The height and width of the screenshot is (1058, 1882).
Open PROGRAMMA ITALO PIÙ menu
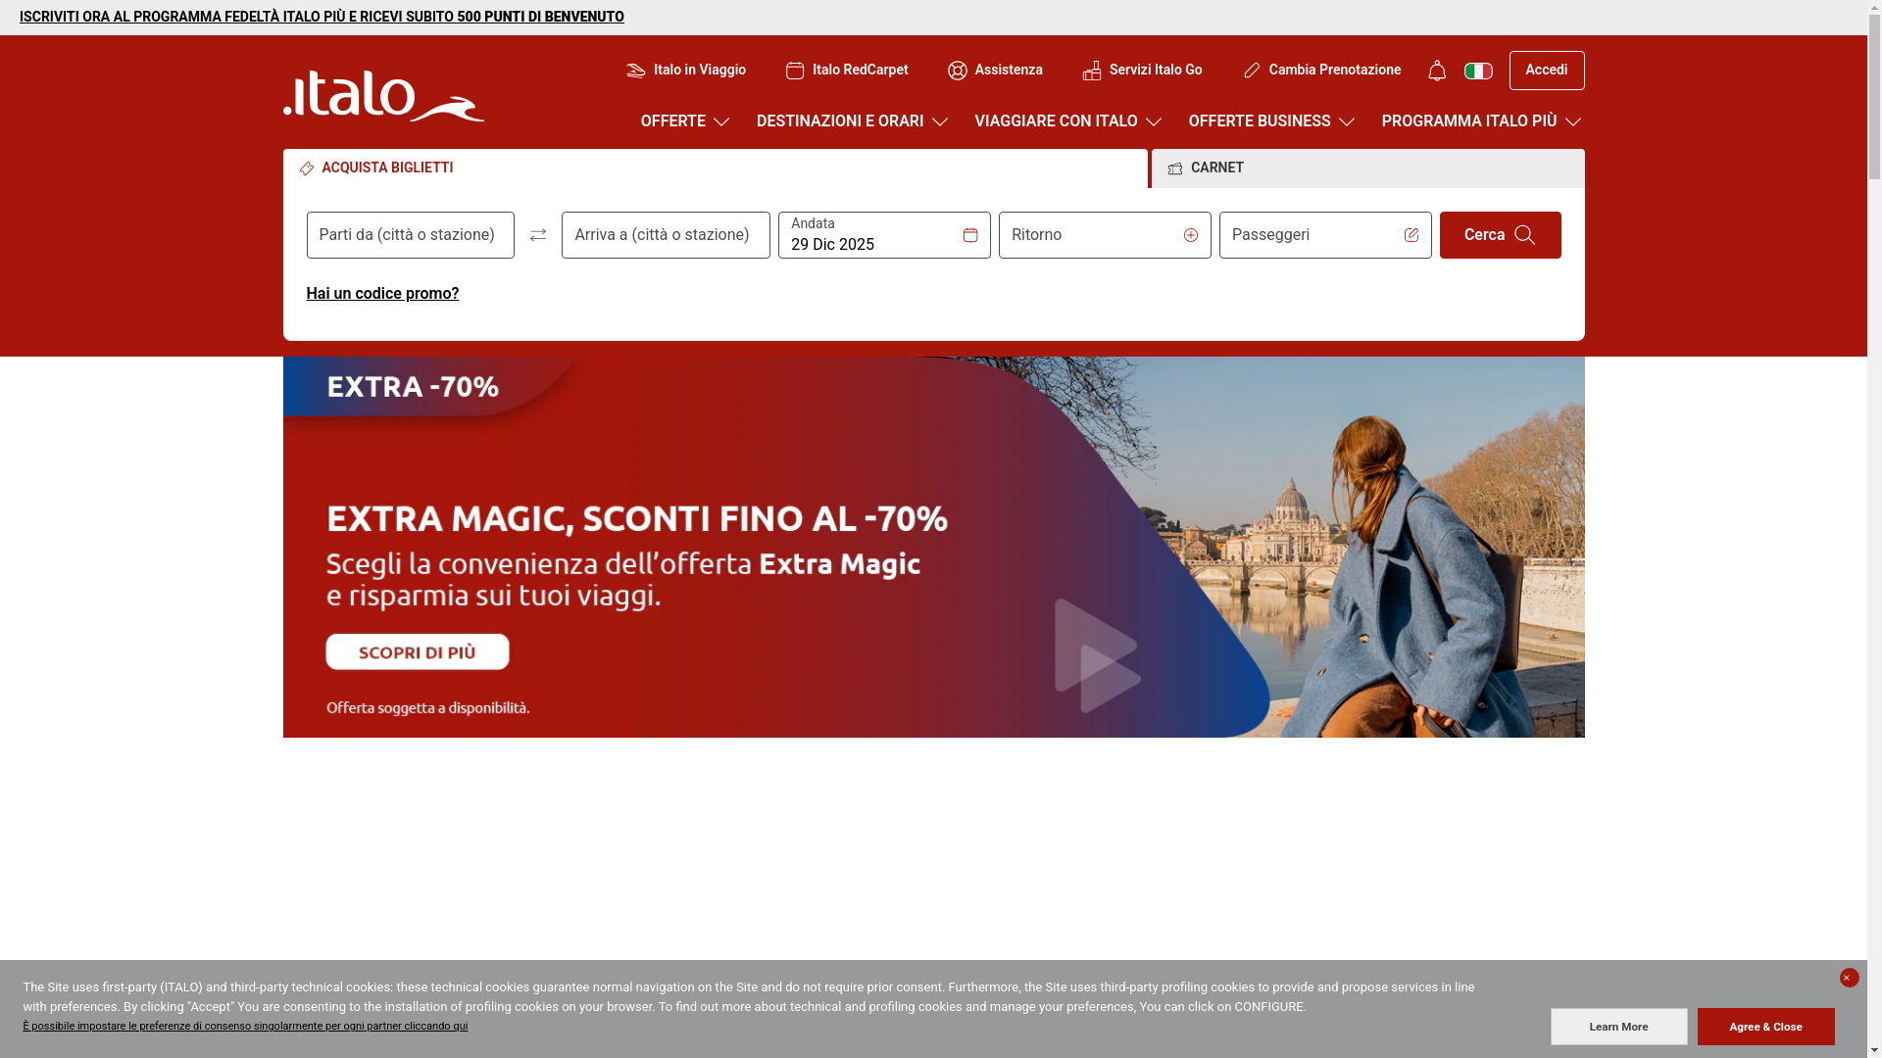1482,121
